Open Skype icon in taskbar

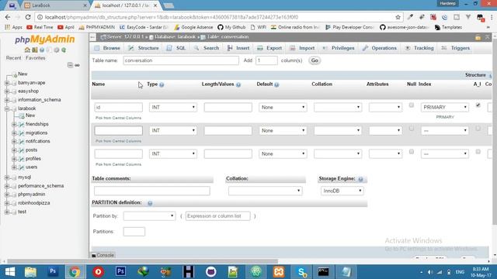[301, 272]
